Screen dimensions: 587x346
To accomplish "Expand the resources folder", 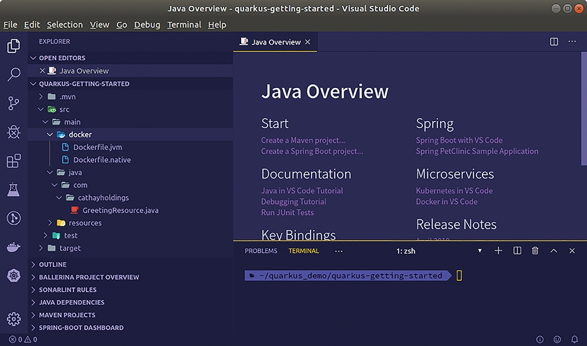I will click(50, 223).
